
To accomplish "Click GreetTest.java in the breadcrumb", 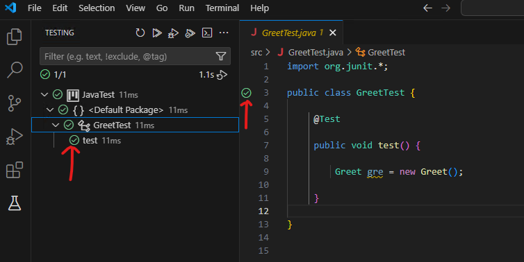I will [316, 53].
